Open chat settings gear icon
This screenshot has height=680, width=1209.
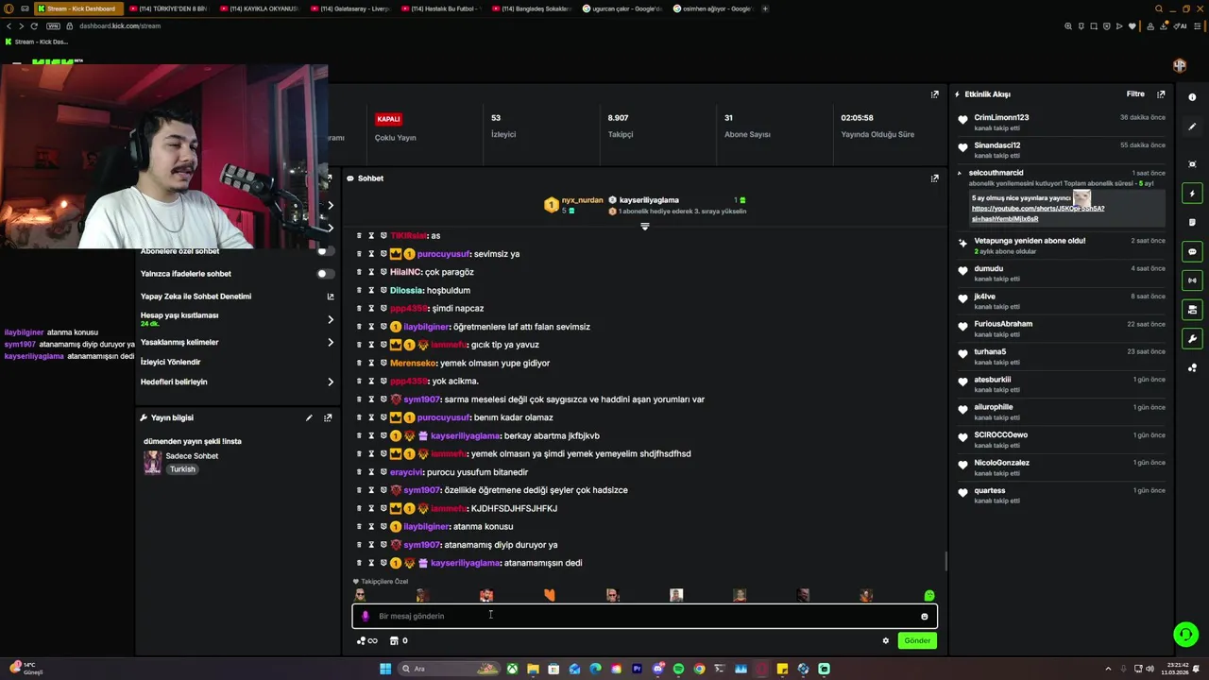(x=885, y=640)
